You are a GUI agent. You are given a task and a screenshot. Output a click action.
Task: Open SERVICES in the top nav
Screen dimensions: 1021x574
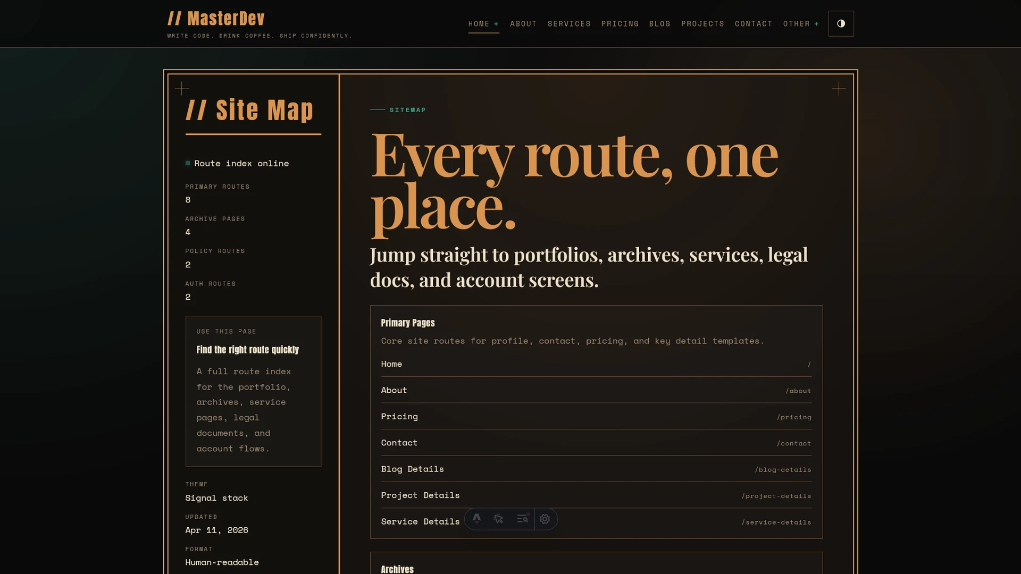[569, 24]
